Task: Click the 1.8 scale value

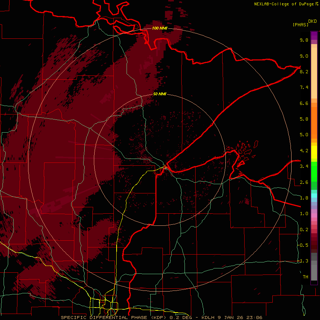Action: 304,198
